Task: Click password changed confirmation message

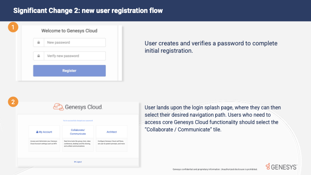Action: (78, 121)
